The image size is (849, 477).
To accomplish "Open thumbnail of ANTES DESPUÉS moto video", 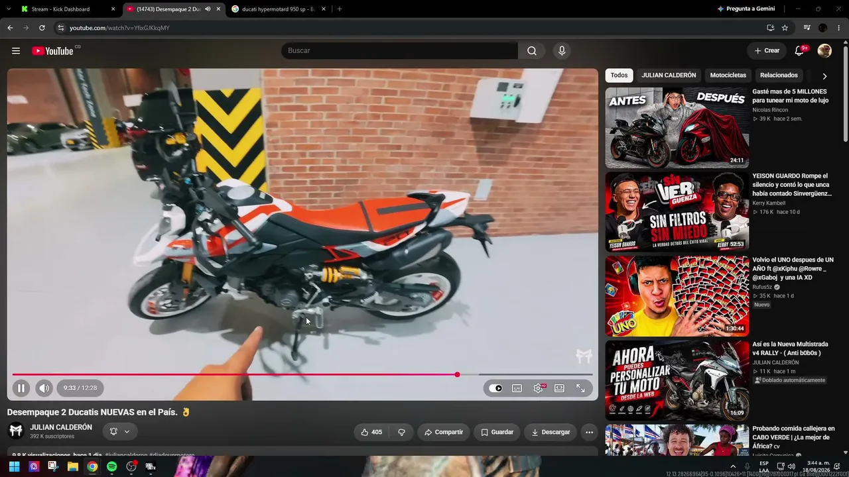I will tap(677, 128).
